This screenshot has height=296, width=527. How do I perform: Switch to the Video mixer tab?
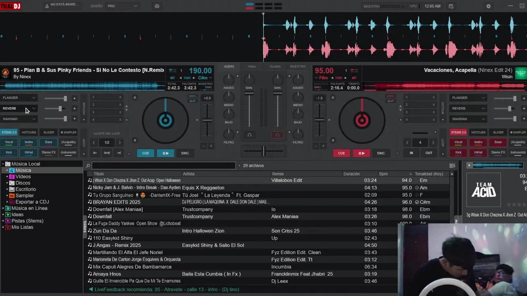click(x=252, y=66)
